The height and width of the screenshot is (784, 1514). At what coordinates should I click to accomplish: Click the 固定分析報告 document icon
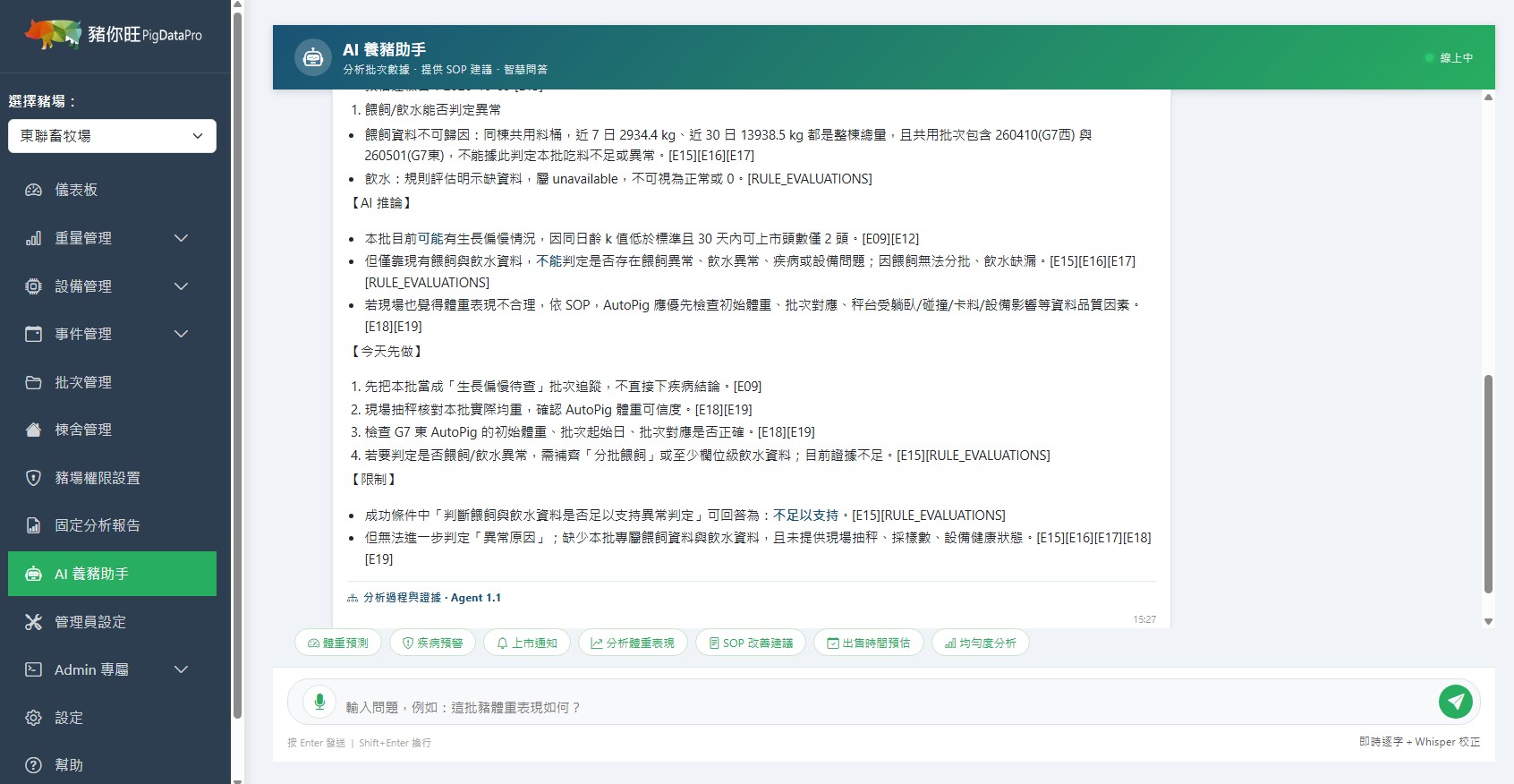tap(33, 525)
